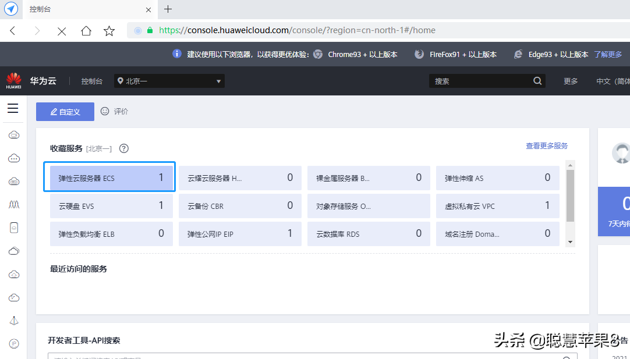Viewport: 630px width, 359px height.
Task: Open the hamburger menu in the left sidebar
Action: (13, 108)
